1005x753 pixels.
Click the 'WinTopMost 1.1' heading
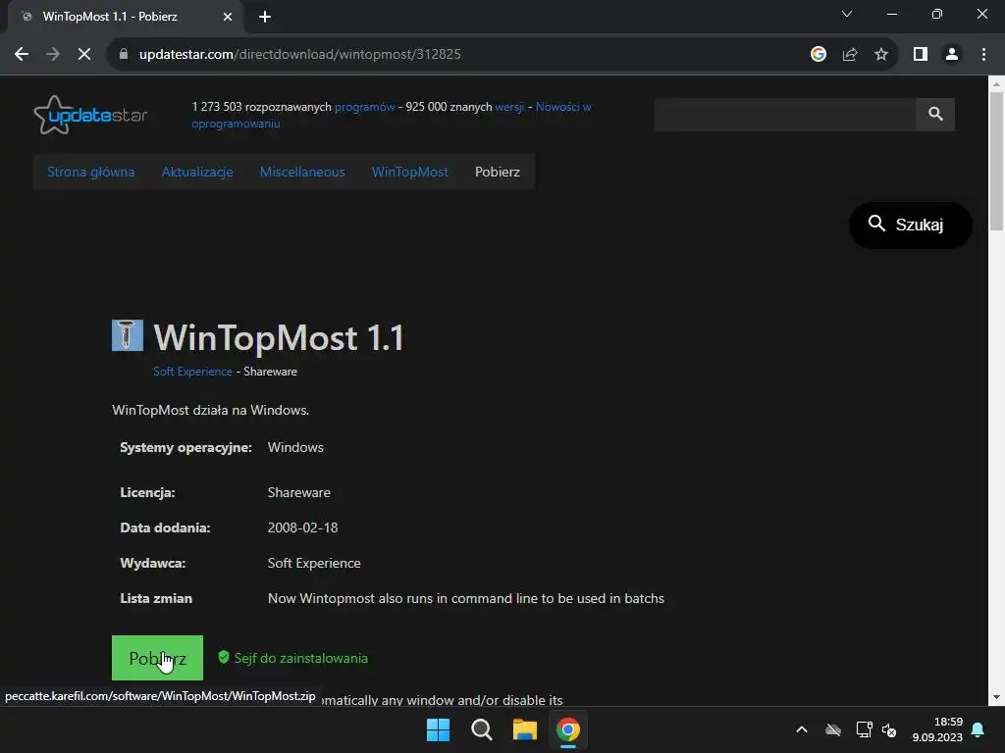pos(279,337)
